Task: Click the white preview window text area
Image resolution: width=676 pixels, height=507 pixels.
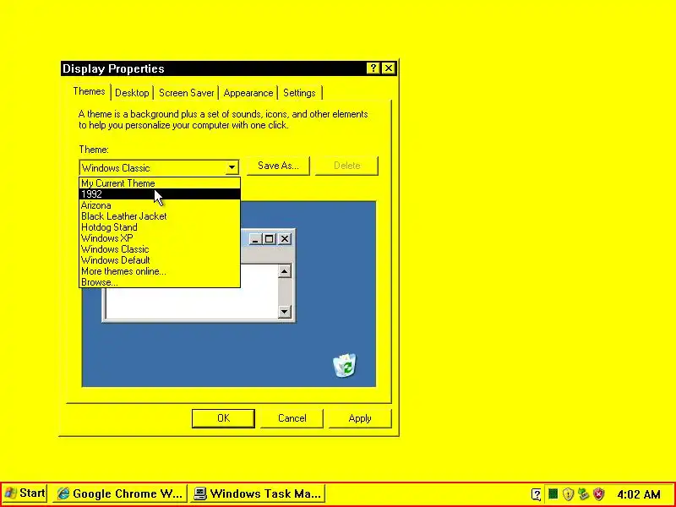Action: [192, 303]
